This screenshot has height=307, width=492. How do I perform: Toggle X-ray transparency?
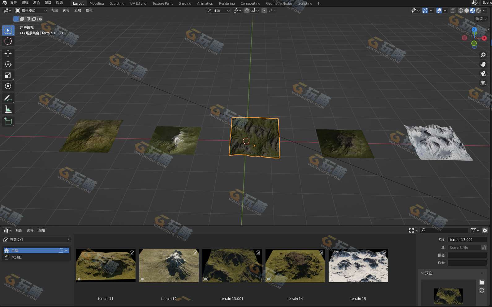click(x=453, y=11)
